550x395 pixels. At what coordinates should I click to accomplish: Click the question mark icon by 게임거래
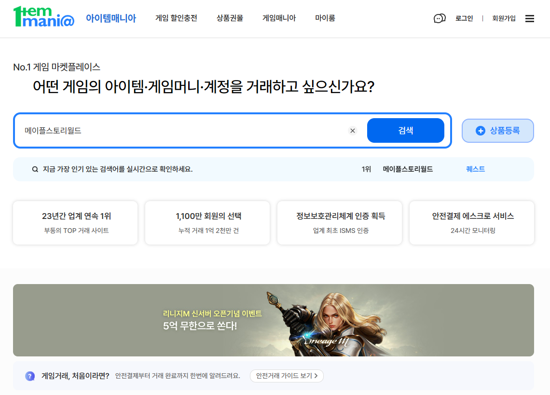pyautogui.click(x=30, y=376)
